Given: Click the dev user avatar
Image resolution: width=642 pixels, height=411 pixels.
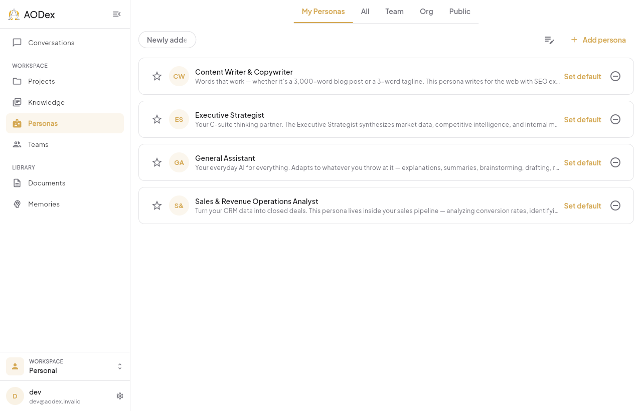Looking at the screenshot, I should [x=15, y=396].
